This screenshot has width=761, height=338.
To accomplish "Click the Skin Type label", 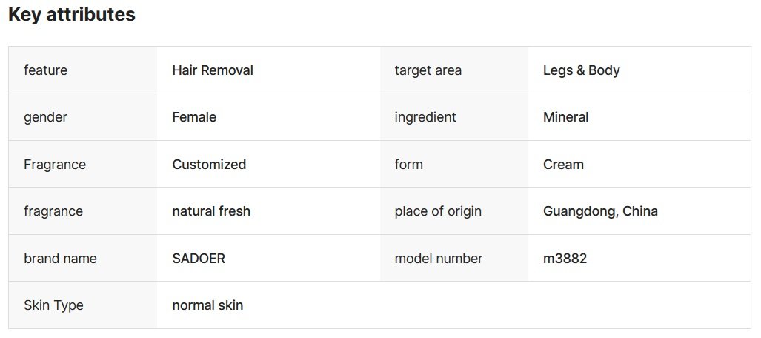I will pyautogui.click(x=53, y=305).
